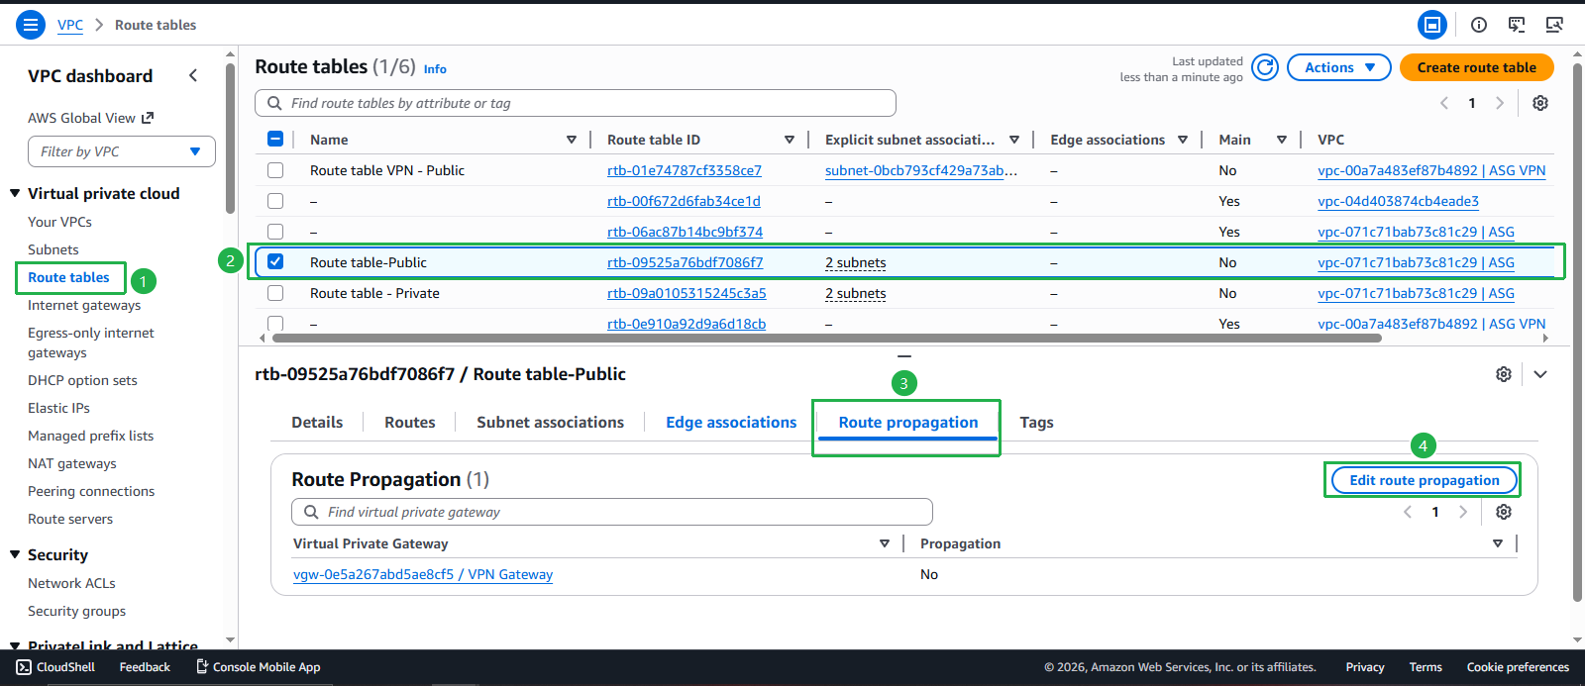
Task: Open the info circle icon in top bar
Action: pos(1479,25)
